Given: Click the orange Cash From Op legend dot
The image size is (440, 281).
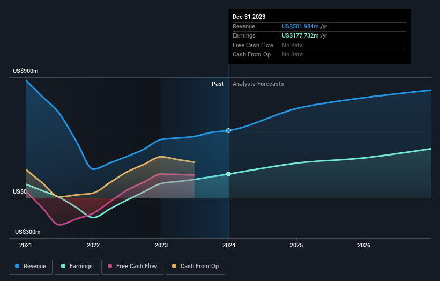Looking at the screenshot, I should (174, 266).
